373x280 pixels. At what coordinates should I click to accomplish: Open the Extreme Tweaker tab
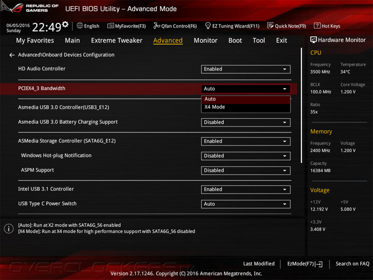point(117,40)
